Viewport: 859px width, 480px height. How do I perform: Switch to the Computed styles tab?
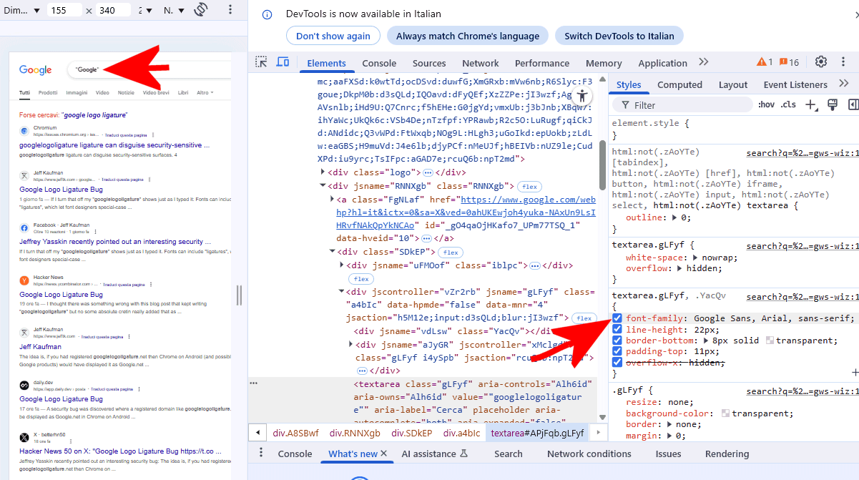(x=679, y=84)
